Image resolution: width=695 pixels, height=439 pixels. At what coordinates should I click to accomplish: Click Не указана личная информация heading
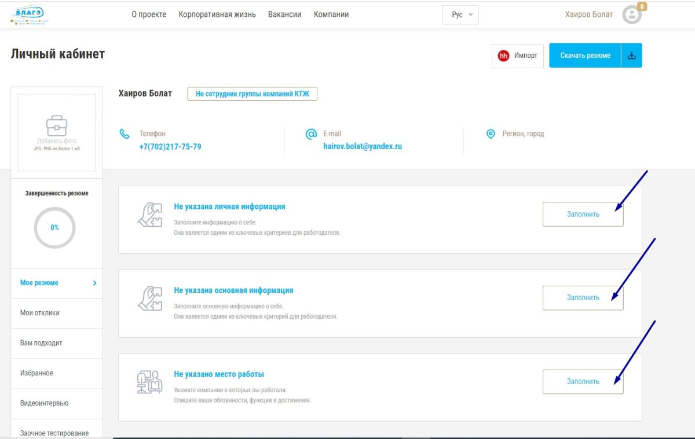point(229,206)
